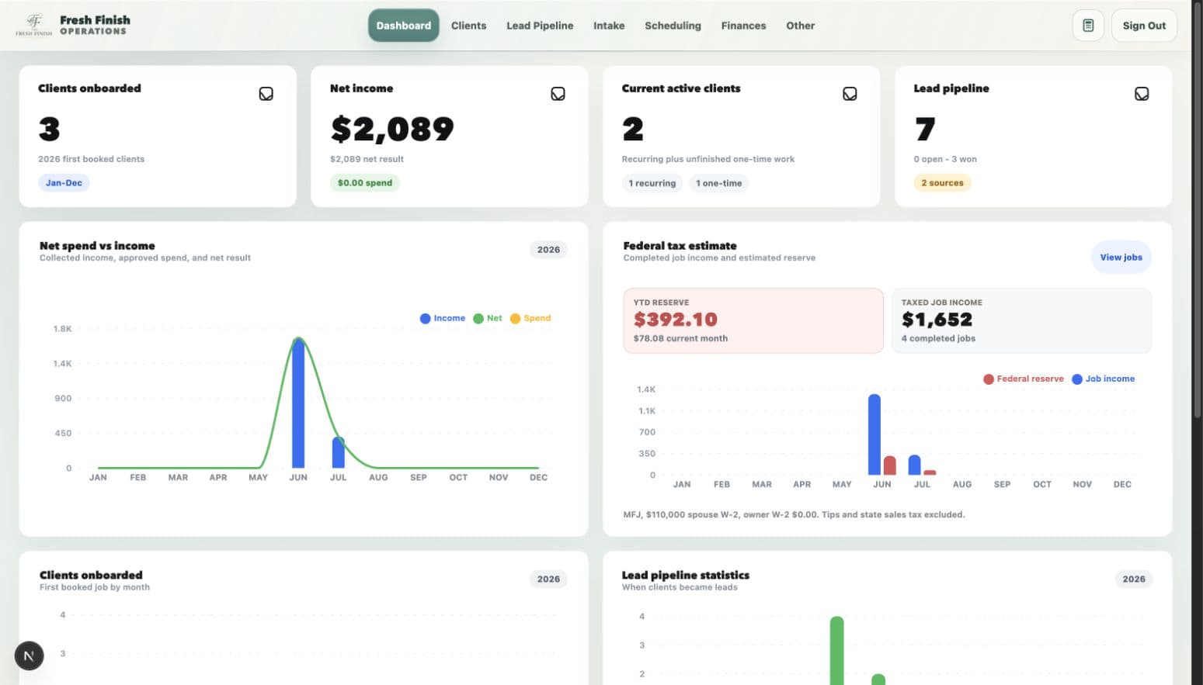Open the Next.js dev tools N badge
The width and height of the screenshot is (1203, 685).
click(x=29, y=656)
